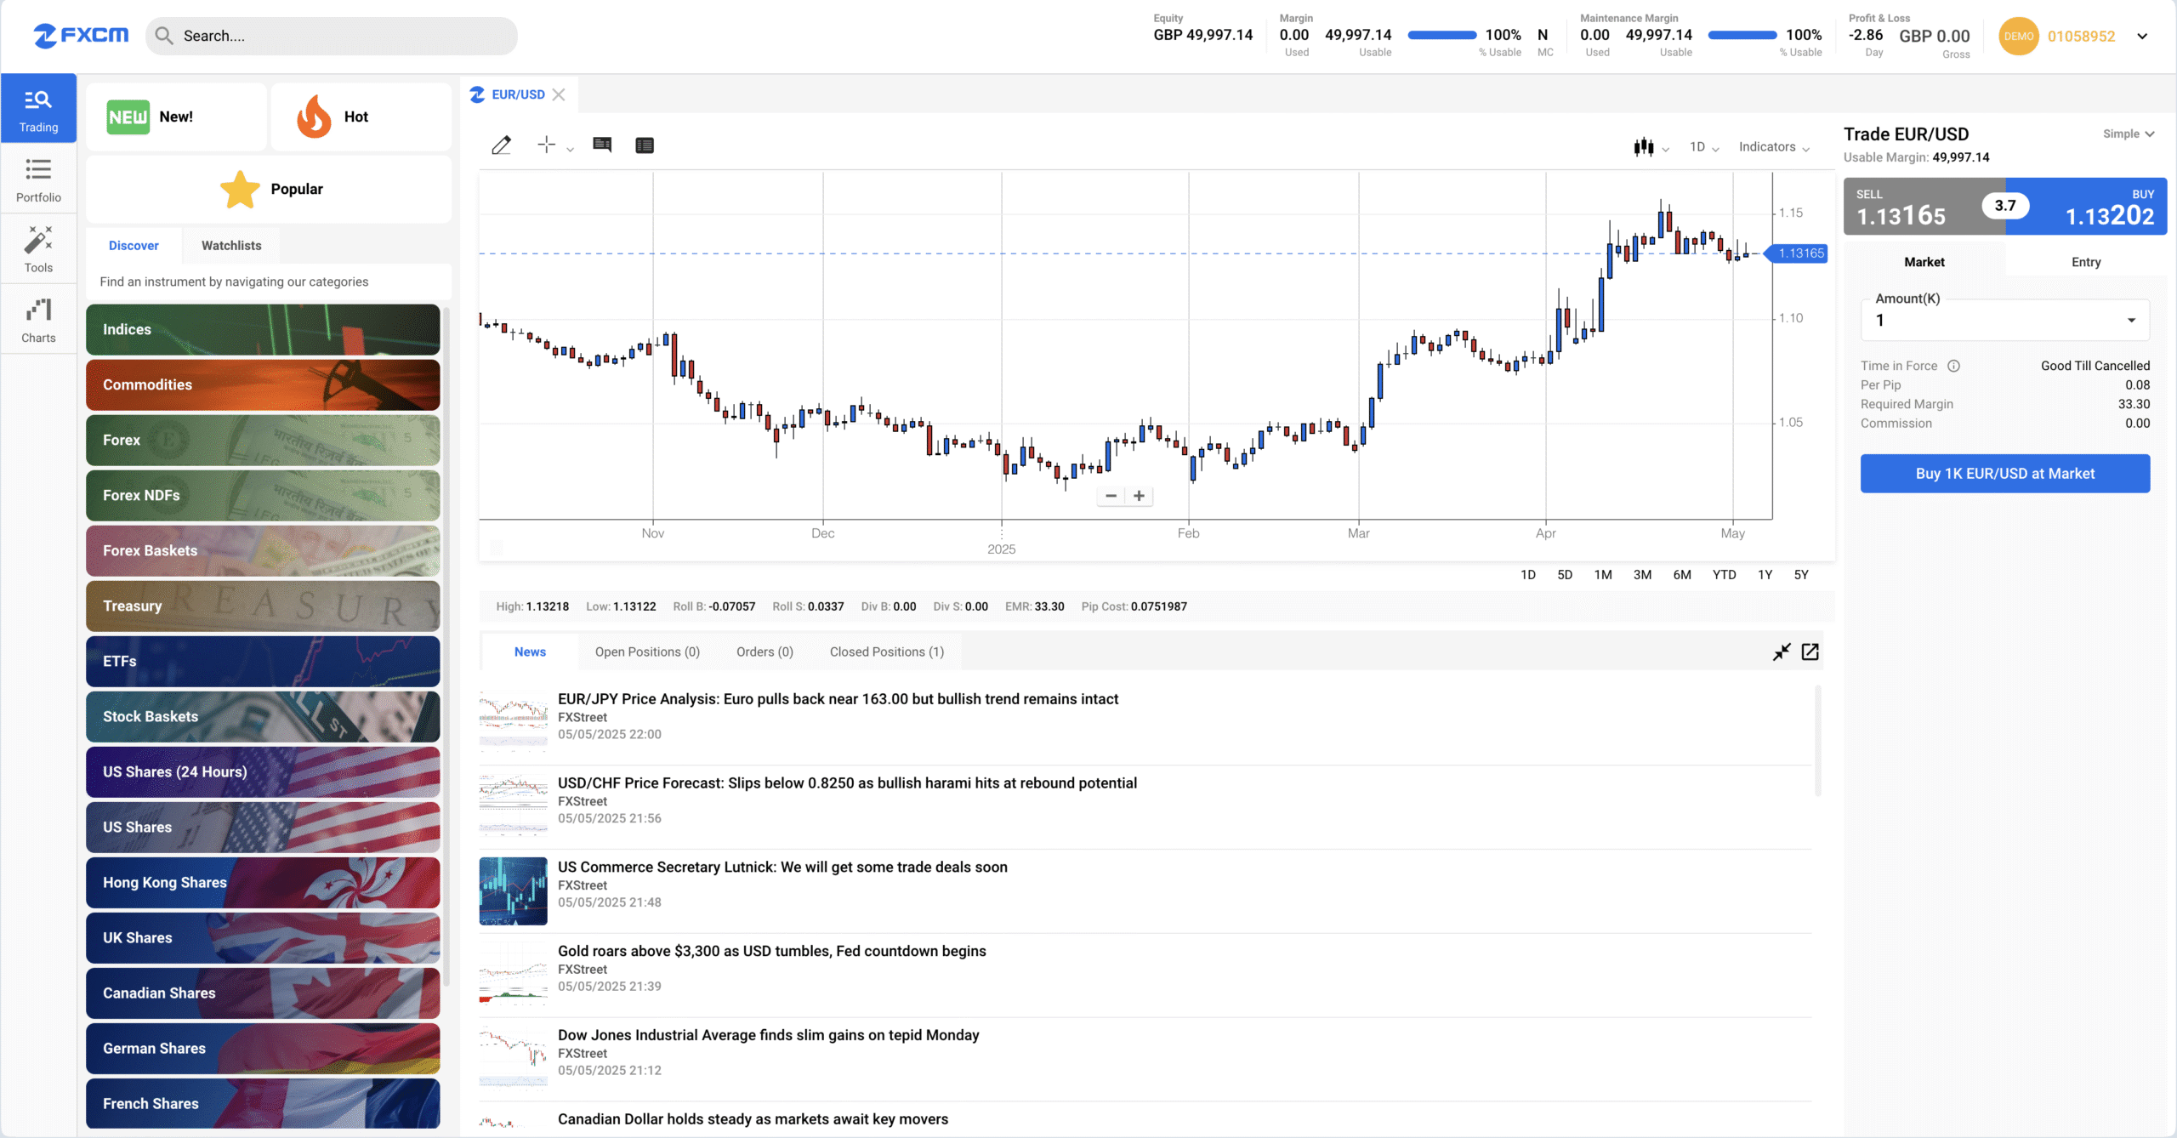
Task: Select the BUY price 1.13202
Action: tap(2086, 206)
